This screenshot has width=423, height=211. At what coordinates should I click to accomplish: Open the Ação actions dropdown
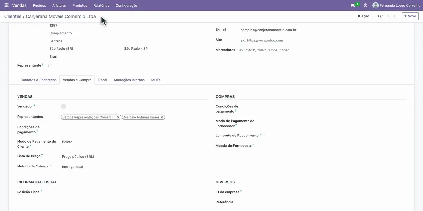[363, 16]
